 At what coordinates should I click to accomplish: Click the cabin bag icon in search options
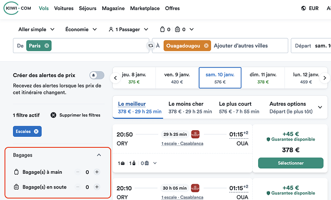coord(162,29)
